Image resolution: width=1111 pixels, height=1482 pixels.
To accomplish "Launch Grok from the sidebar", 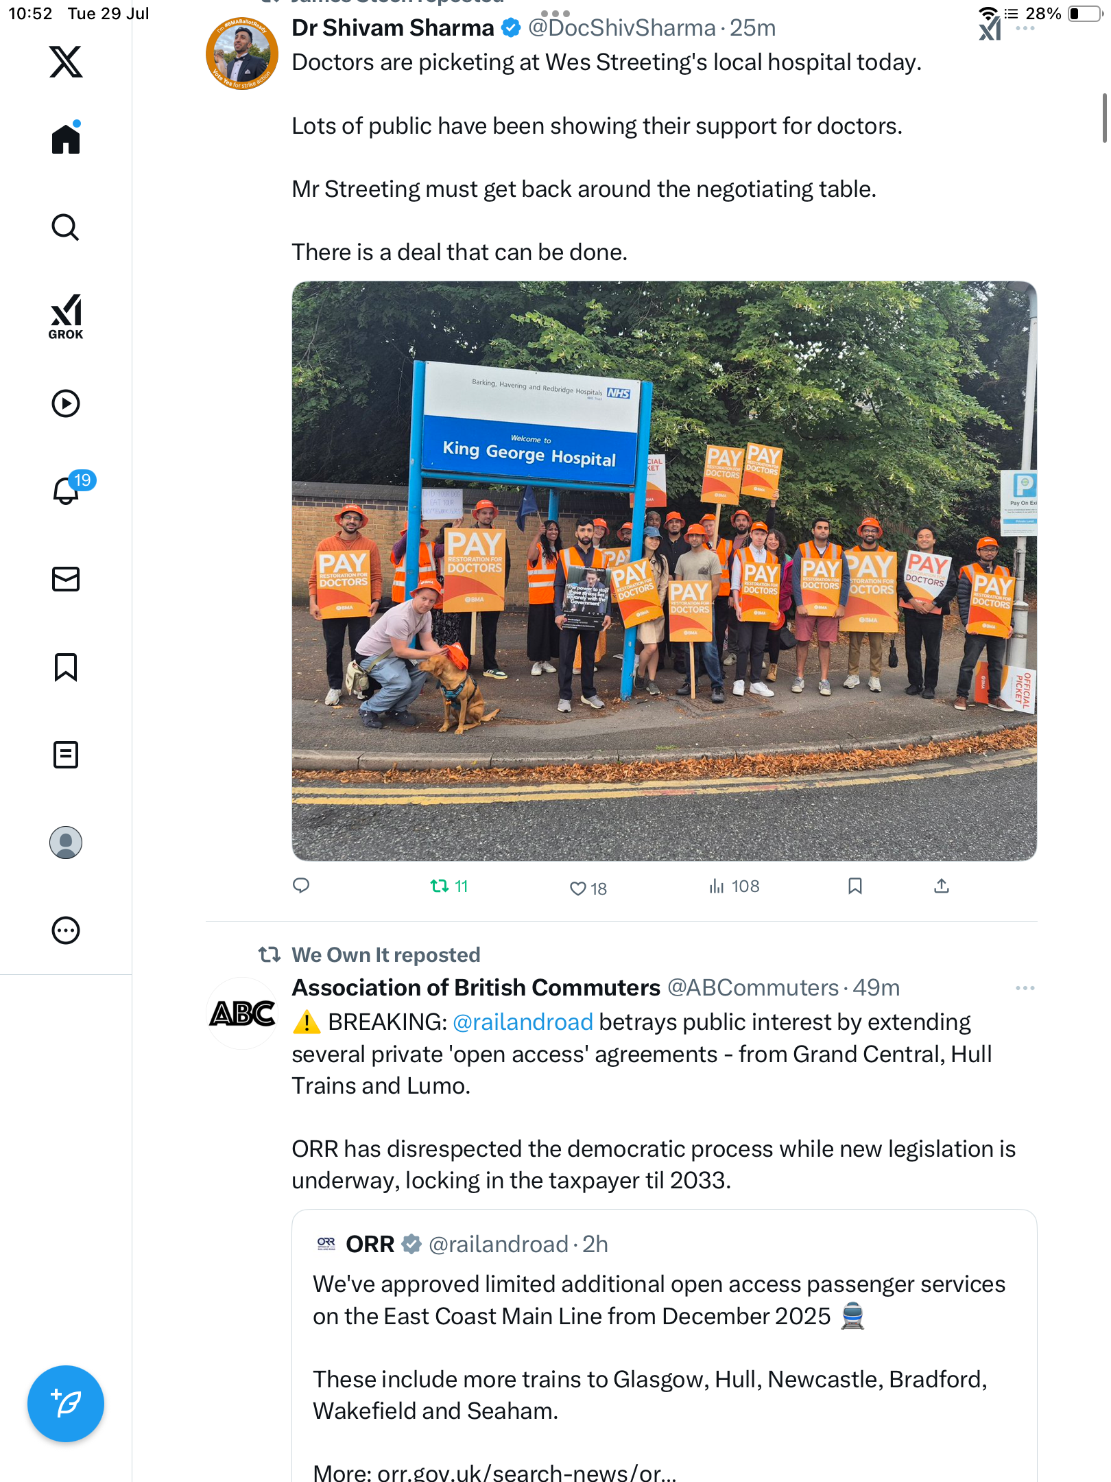I will [x=66, y=316].
